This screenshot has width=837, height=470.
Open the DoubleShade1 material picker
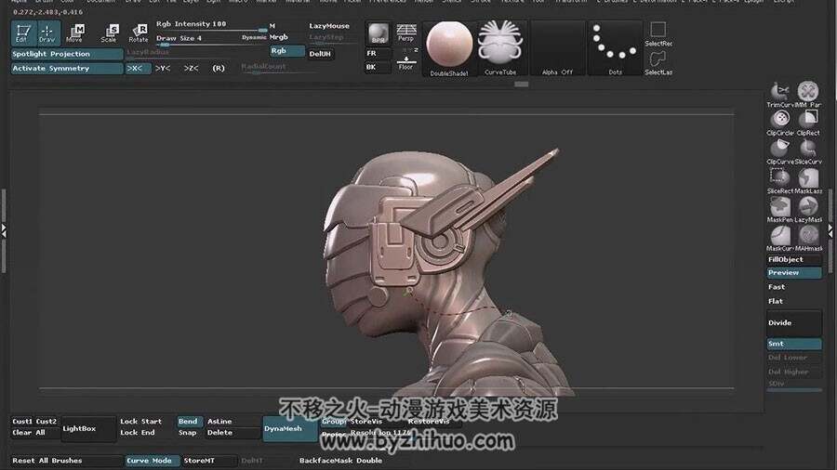pos(449,48)
